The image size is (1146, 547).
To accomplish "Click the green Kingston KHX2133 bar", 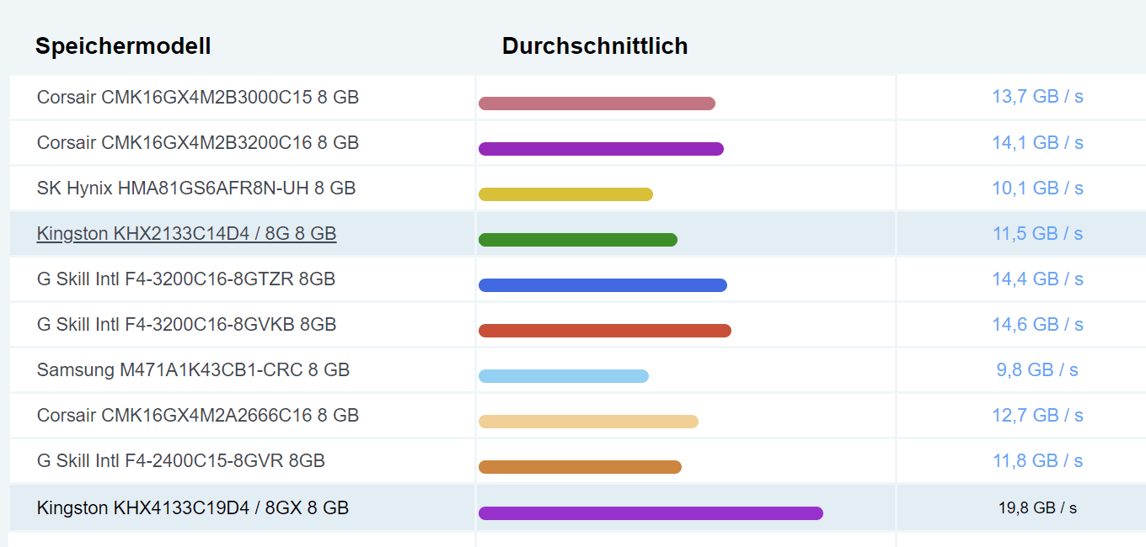I will tap(578, 240).
